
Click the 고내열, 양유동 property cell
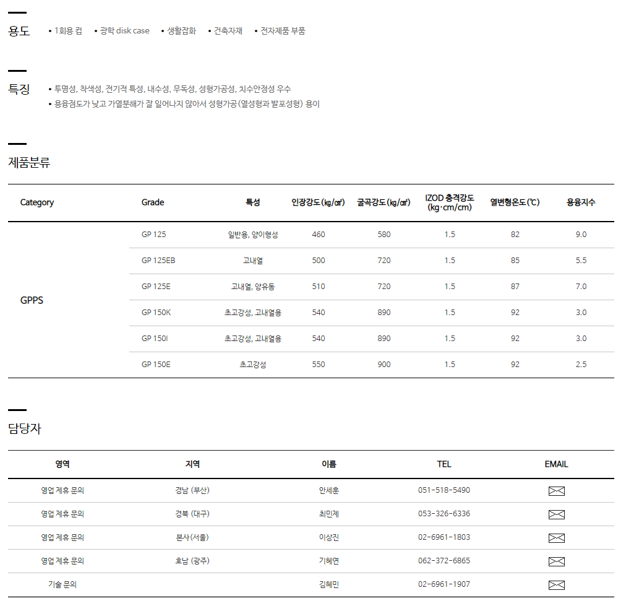253,287
